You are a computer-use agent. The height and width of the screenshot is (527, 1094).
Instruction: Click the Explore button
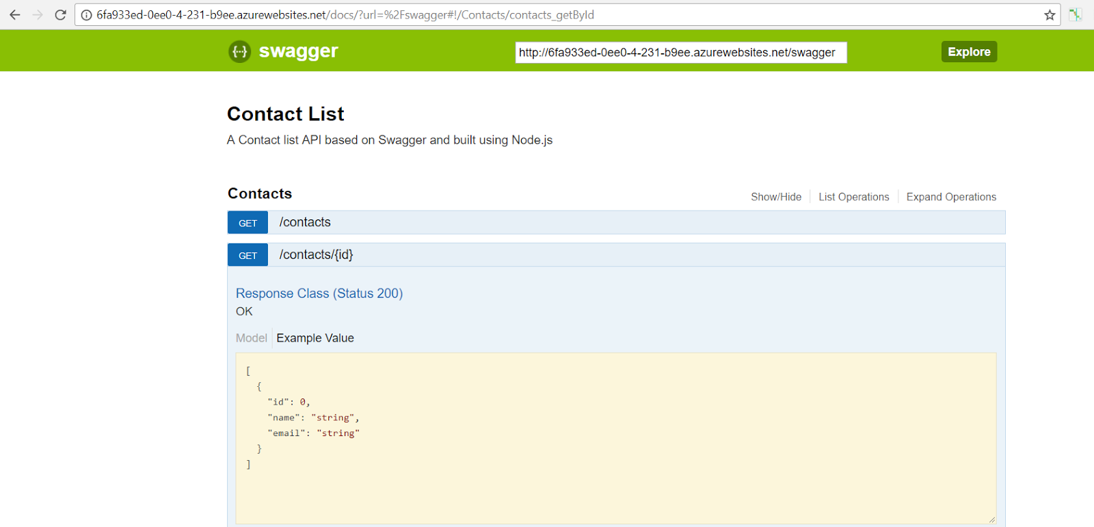pyautogui.click(x=969, y=52)
